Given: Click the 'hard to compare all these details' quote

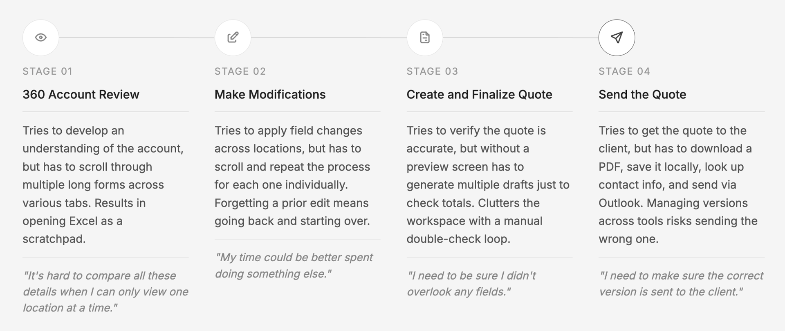Looking at the screenshot, I should (x=105, y=291).
